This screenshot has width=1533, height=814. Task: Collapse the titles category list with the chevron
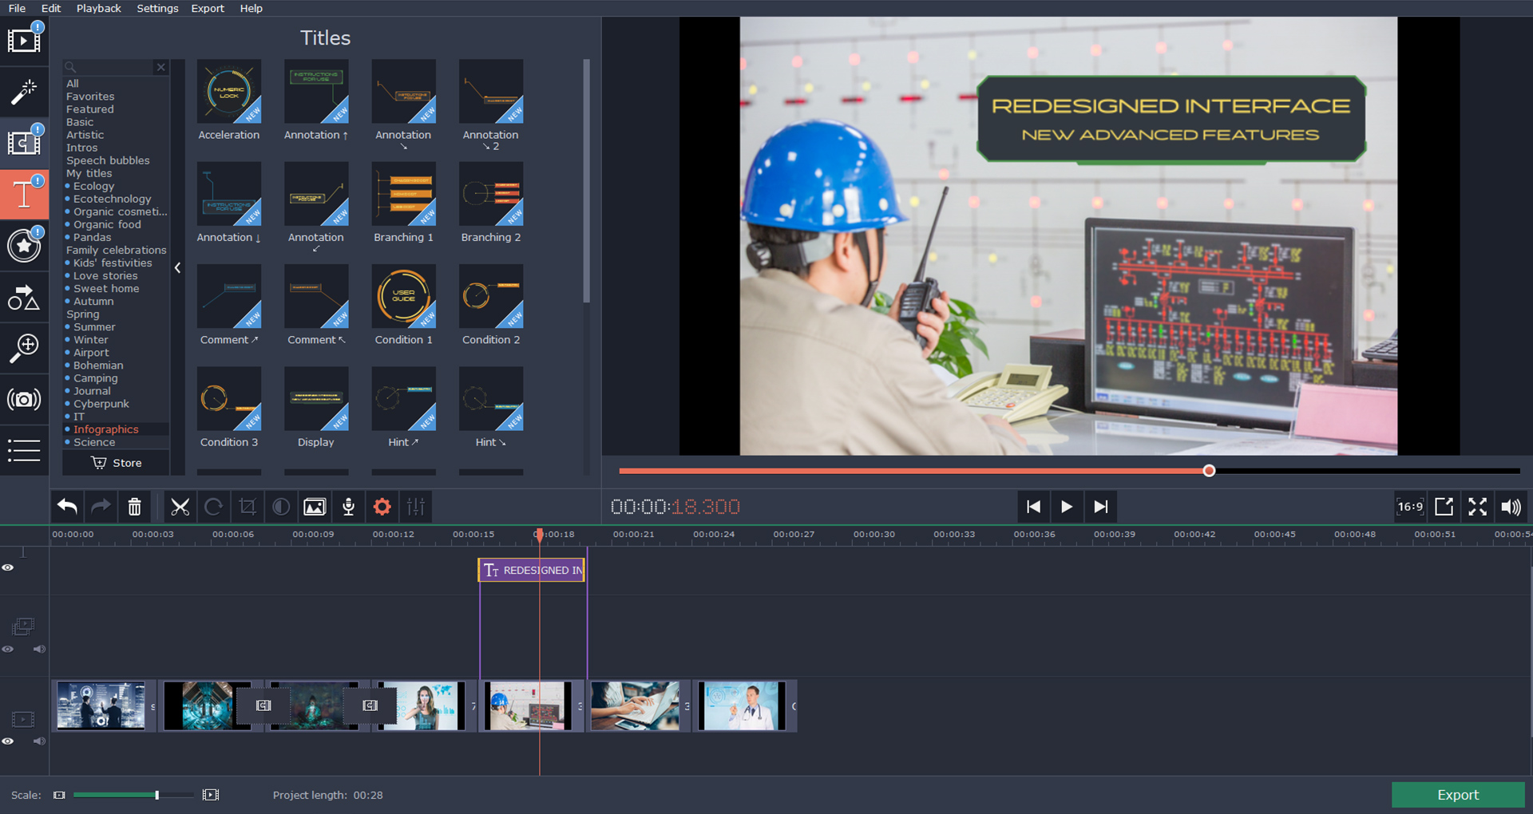pyautogui.click(x=177, y=268)
